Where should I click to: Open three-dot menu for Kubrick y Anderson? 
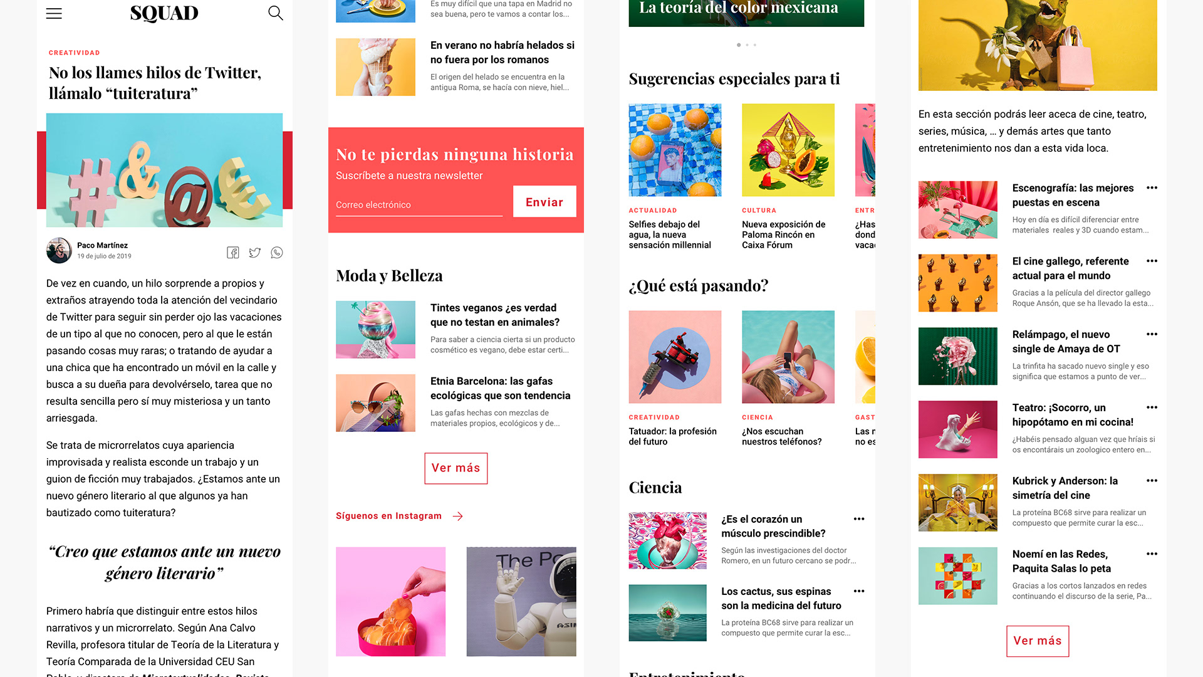[x=1152, y=481]
